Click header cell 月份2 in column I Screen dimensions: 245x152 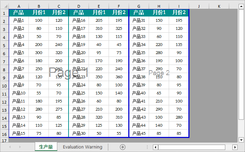(x=179, y=13)
